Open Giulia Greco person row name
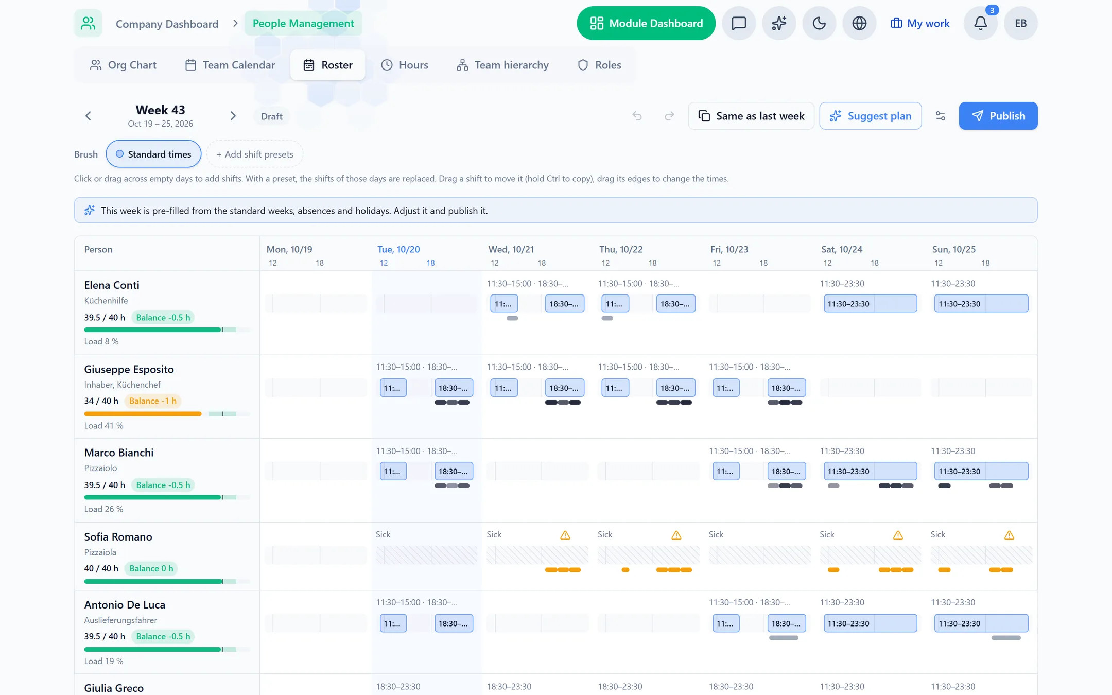 [x=114, y=688]
